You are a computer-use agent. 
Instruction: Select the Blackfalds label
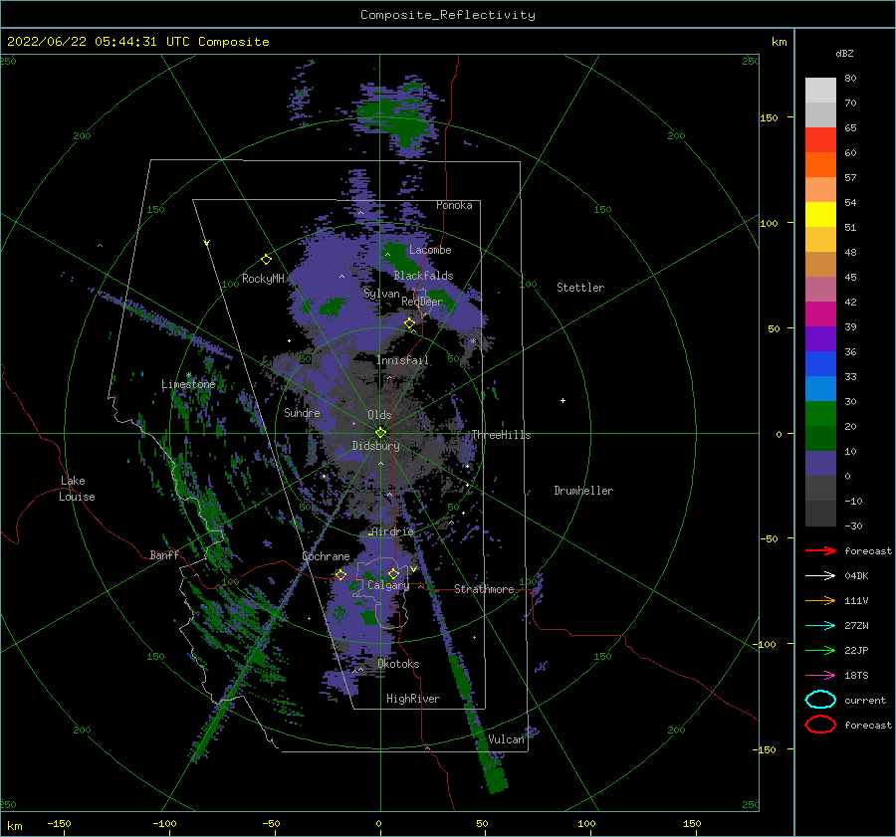point(423,276)
